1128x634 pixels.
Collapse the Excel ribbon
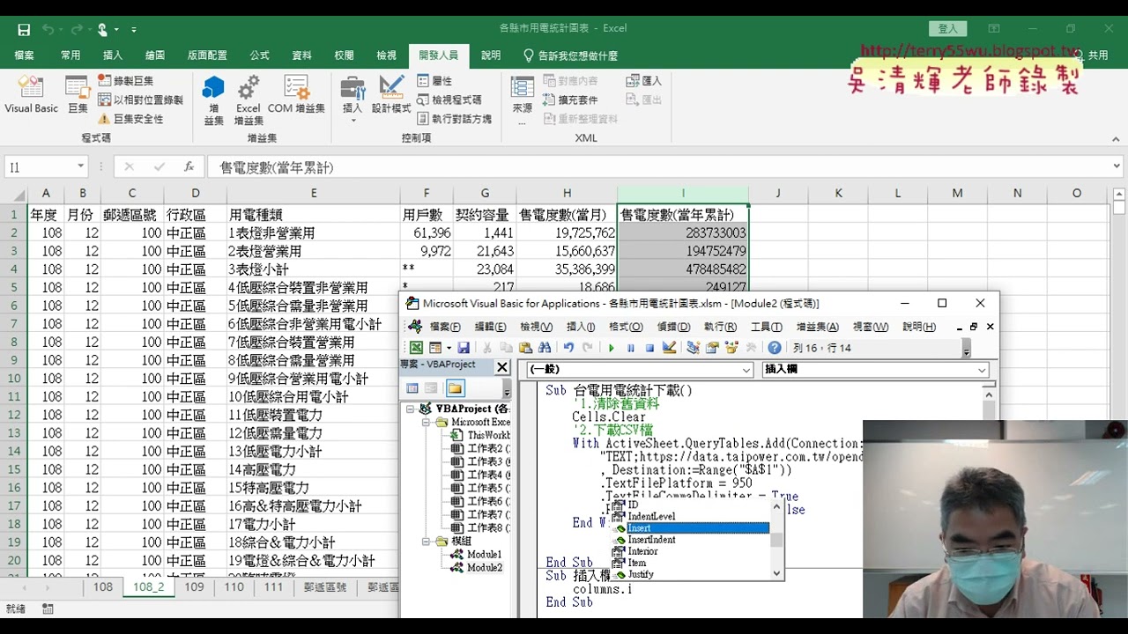click(x=1116, y=139)
